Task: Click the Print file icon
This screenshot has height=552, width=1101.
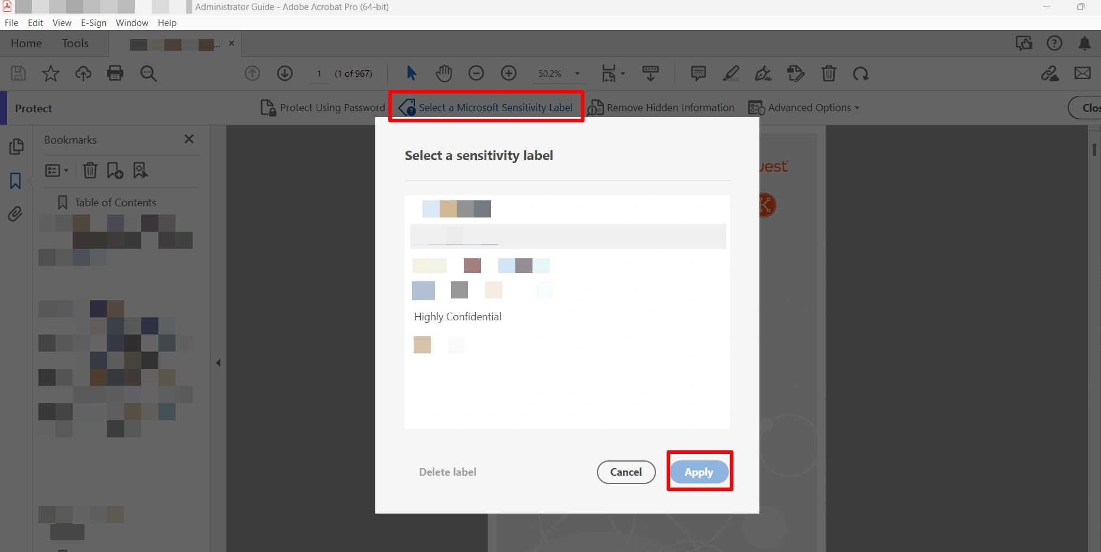Action: (x=115, y=73)
